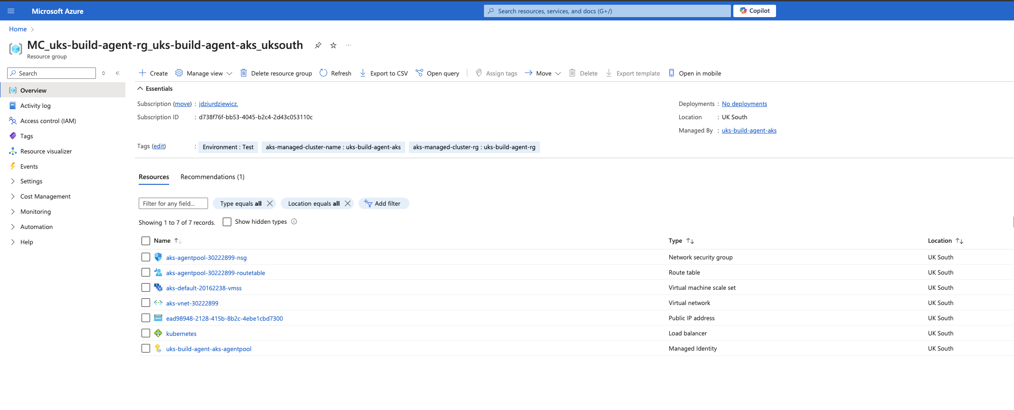
Task: Star the resource group as favorite
Action: 333,45
